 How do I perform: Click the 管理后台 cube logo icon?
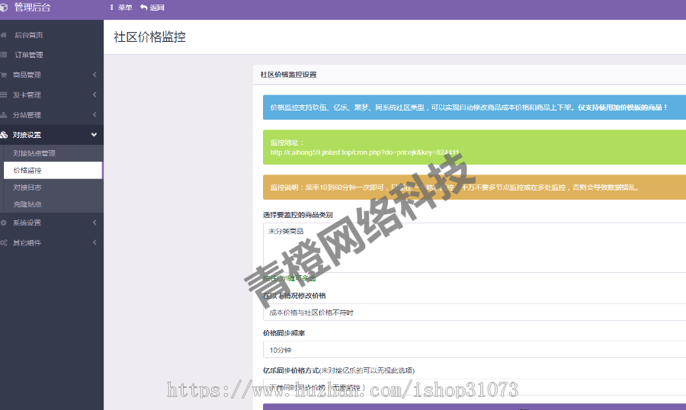coord(5,8)
